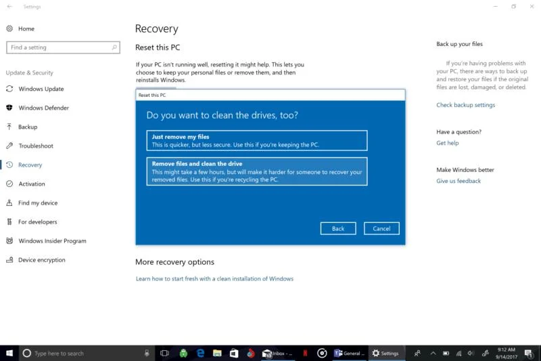Open the People icon in system tray
Screen dimensions: 541x361
pos(417,353)
